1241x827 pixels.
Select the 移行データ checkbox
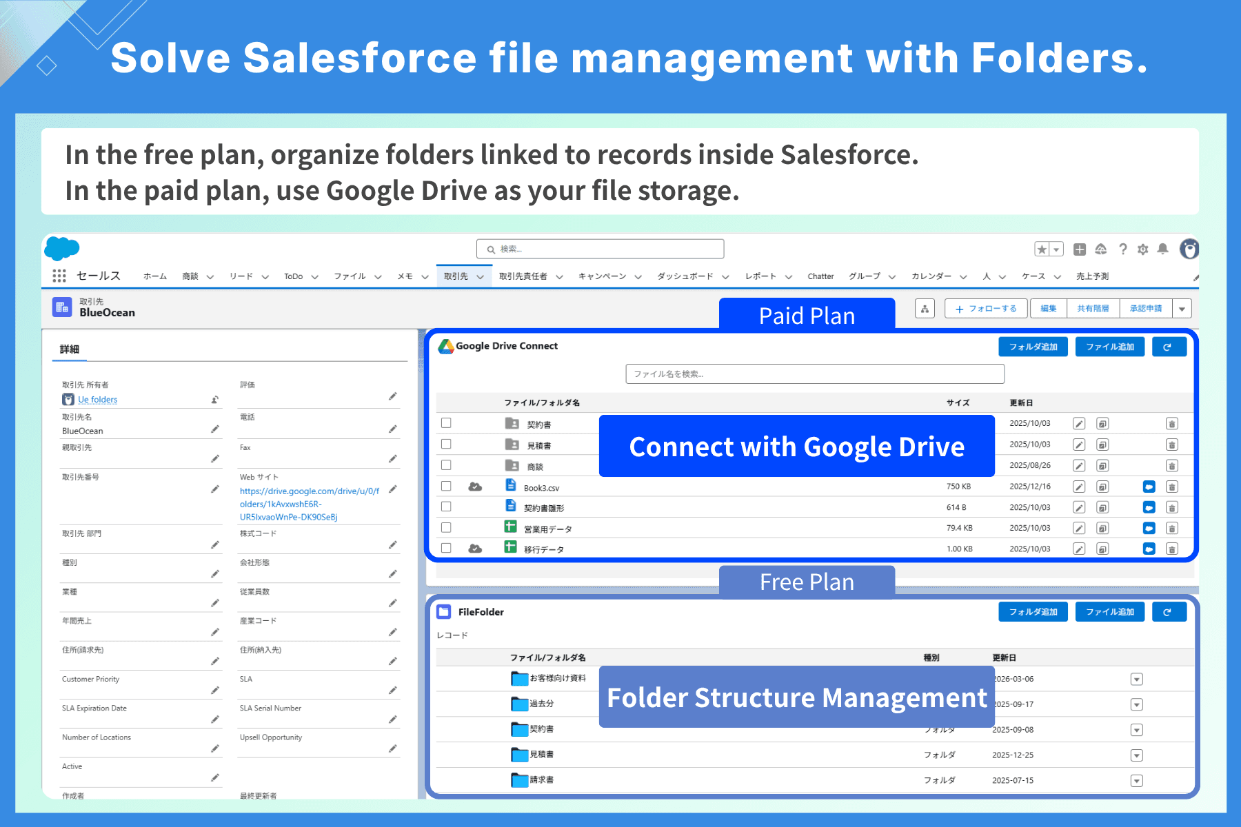[446, 548]
